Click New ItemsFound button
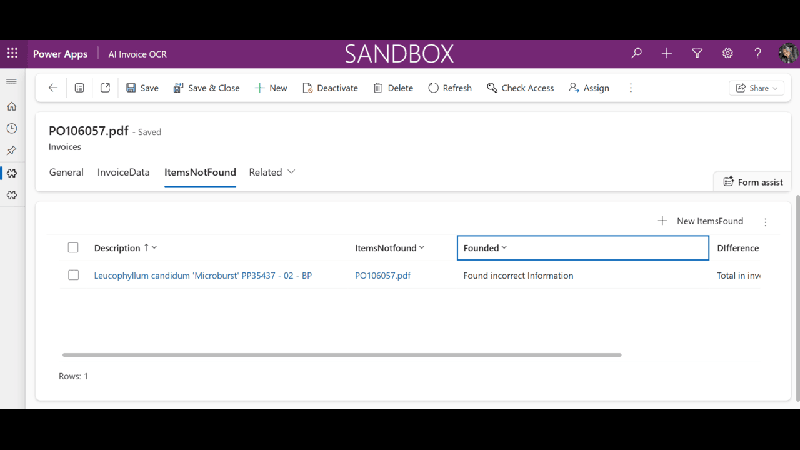 coord(701,221)
